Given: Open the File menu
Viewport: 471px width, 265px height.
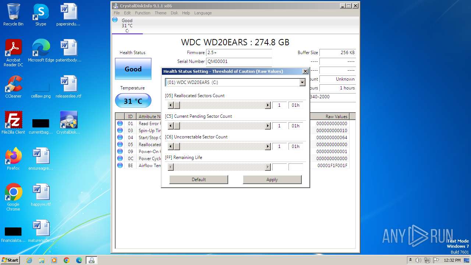Looking at the screenshot, I should point(117,13).
